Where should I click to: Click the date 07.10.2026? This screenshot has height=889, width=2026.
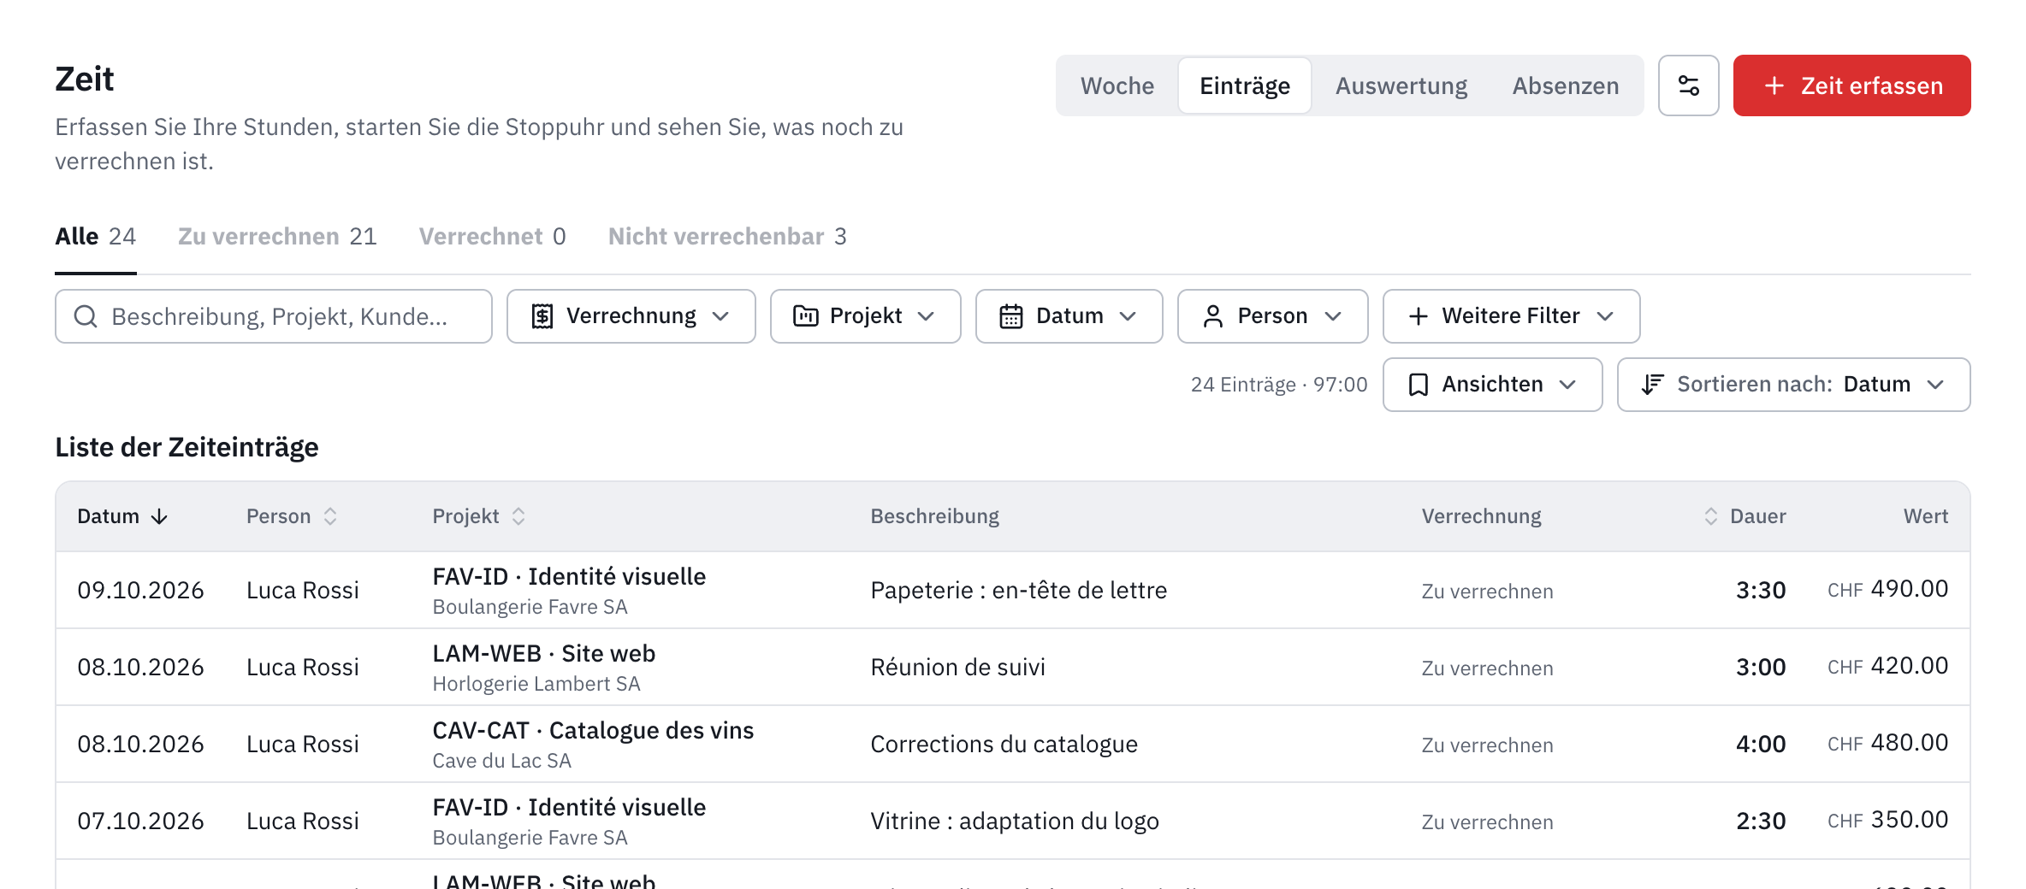pyautogui.click(x=140, y=821)
